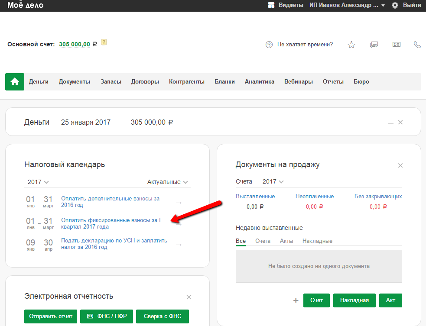Open the 2017 year dropdown for Счета
Screen dimensions: 426x326
coord(273,181)
